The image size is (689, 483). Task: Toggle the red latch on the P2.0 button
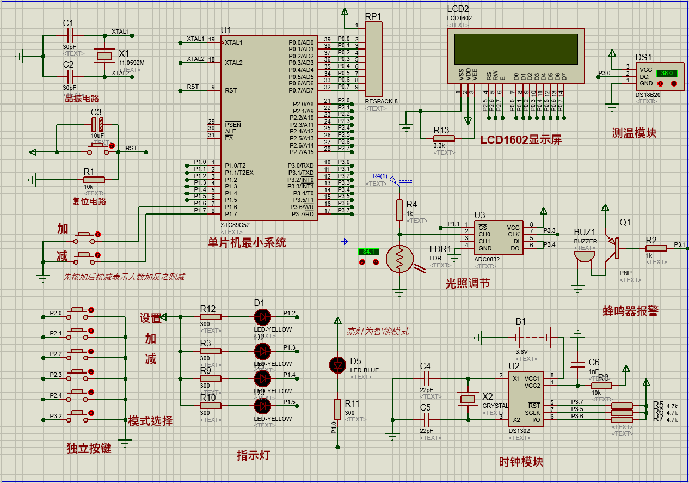pos(91,310)
